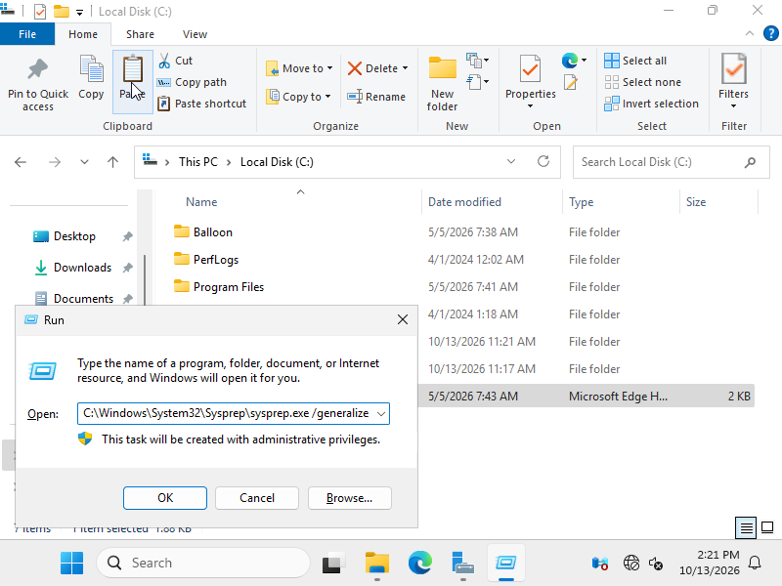
Task: Go back with the left arrow navigation button
Action: 21,162
